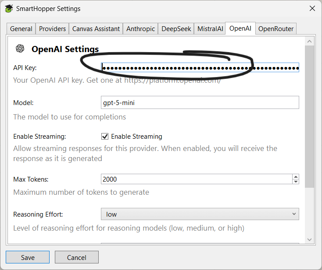Save the SmartHopper settings
This screenshot has width=322, height=270.
coord(28,257)
